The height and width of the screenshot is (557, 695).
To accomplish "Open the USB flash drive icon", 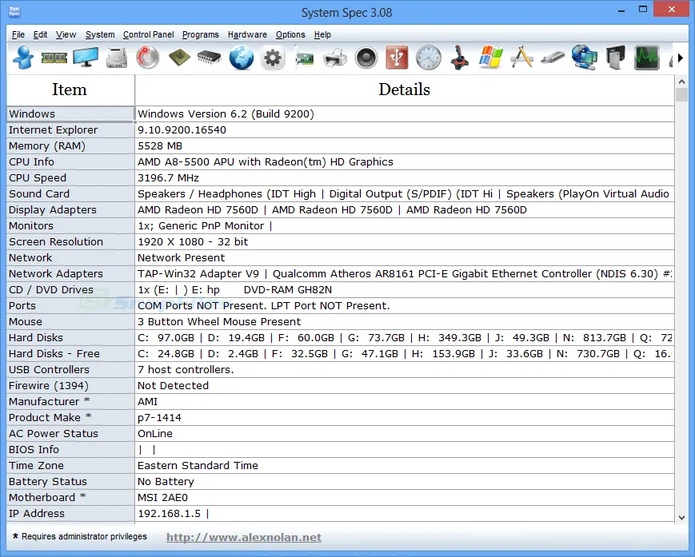I will 553,58.
